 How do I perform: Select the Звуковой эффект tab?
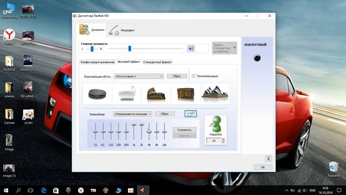129,62
